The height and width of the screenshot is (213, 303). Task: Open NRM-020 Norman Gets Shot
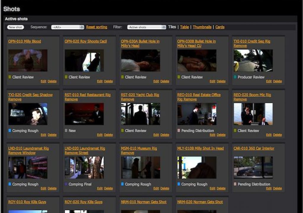200,202
